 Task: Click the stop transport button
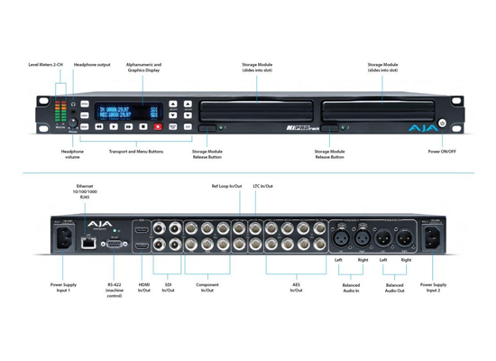[x=143, y=126]
